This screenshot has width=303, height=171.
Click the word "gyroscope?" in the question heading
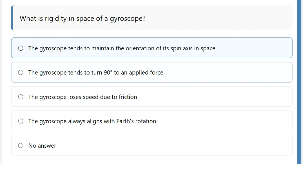[128, 19]
